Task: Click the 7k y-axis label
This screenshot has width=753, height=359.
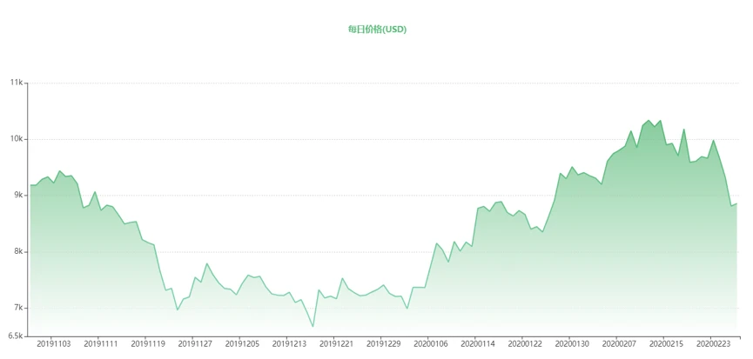Action: click(17, 309)
